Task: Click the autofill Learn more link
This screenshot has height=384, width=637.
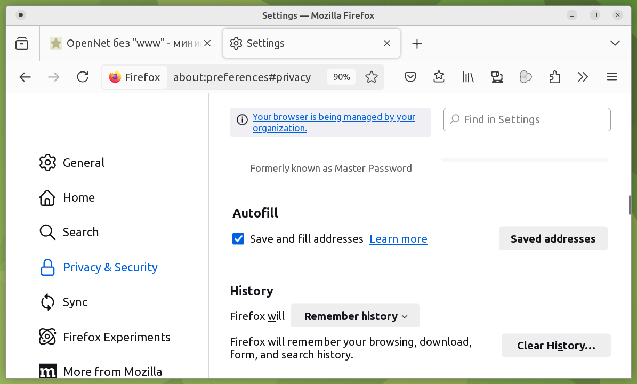Action: (x=398, y=239)
